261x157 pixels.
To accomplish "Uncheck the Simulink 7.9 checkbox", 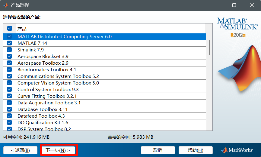I will point(9,50).
